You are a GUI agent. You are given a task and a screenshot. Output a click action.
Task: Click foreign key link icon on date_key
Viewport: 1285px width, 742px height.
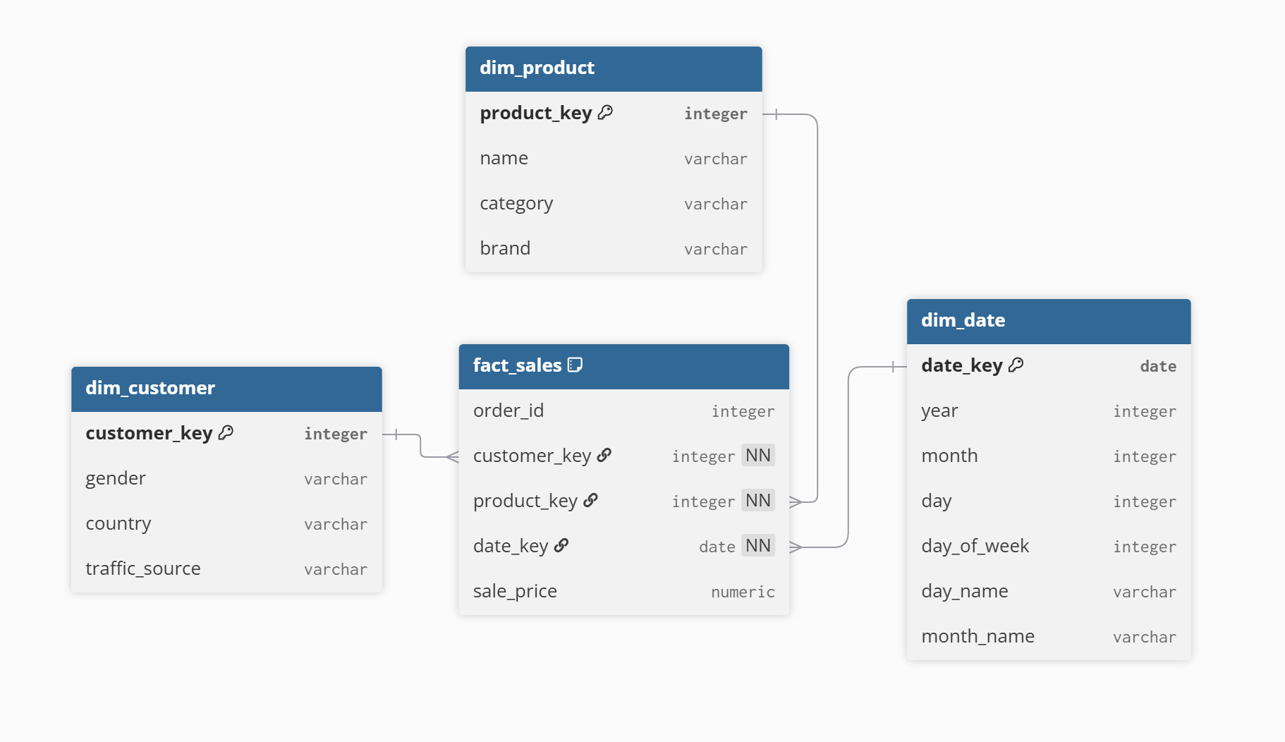coord(561,545)
